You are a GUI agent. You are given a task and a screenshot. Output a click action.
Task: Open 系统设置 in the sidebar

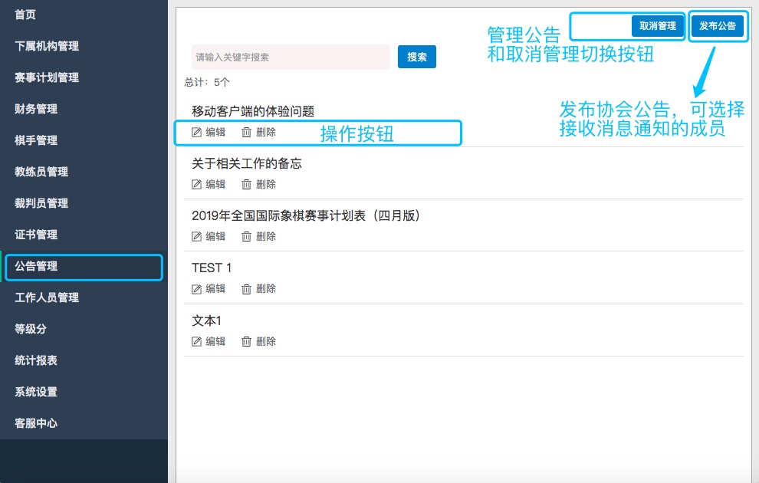[x=36, y=392]
